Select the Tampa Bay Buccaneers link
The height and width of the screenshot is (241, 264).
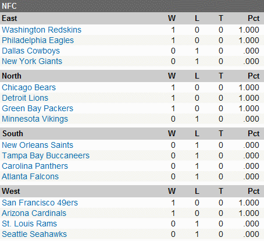point(45,155)
